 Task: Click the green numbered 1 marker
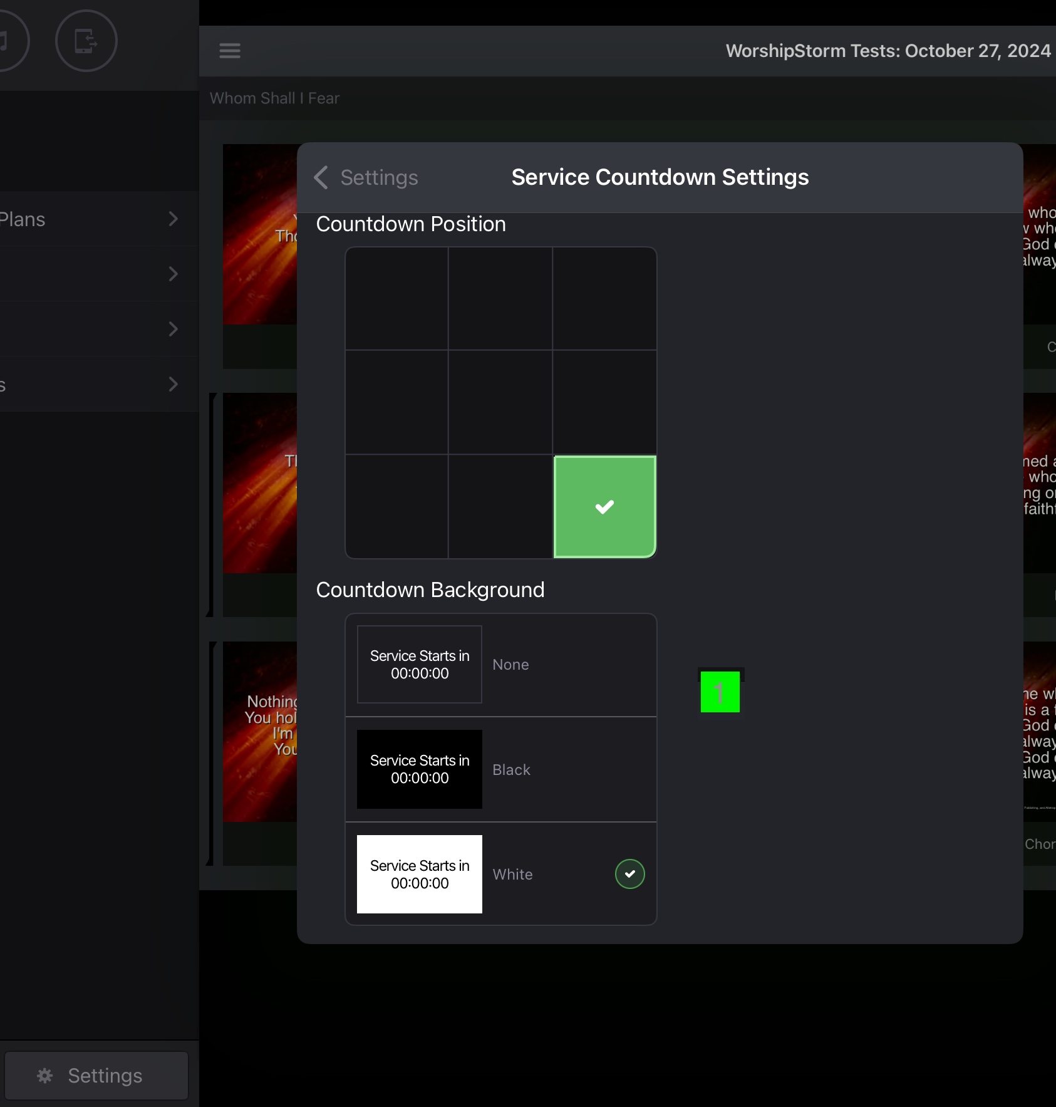(x=720, y=692)
